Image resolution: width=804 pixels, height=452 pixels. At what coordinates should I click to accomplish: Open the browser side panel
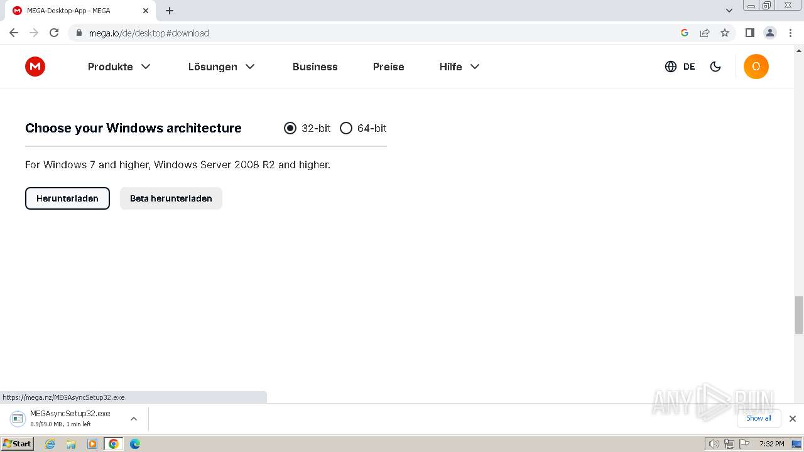click(x=749, y=33)
